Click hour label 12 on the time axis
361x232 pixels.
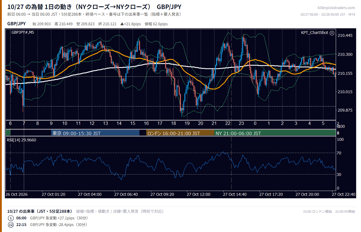point(92,123)
